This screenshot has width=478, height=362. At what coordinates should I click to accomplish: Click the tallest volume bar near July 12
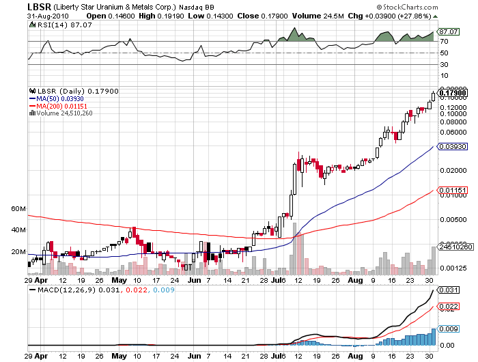tap(294, 249)
